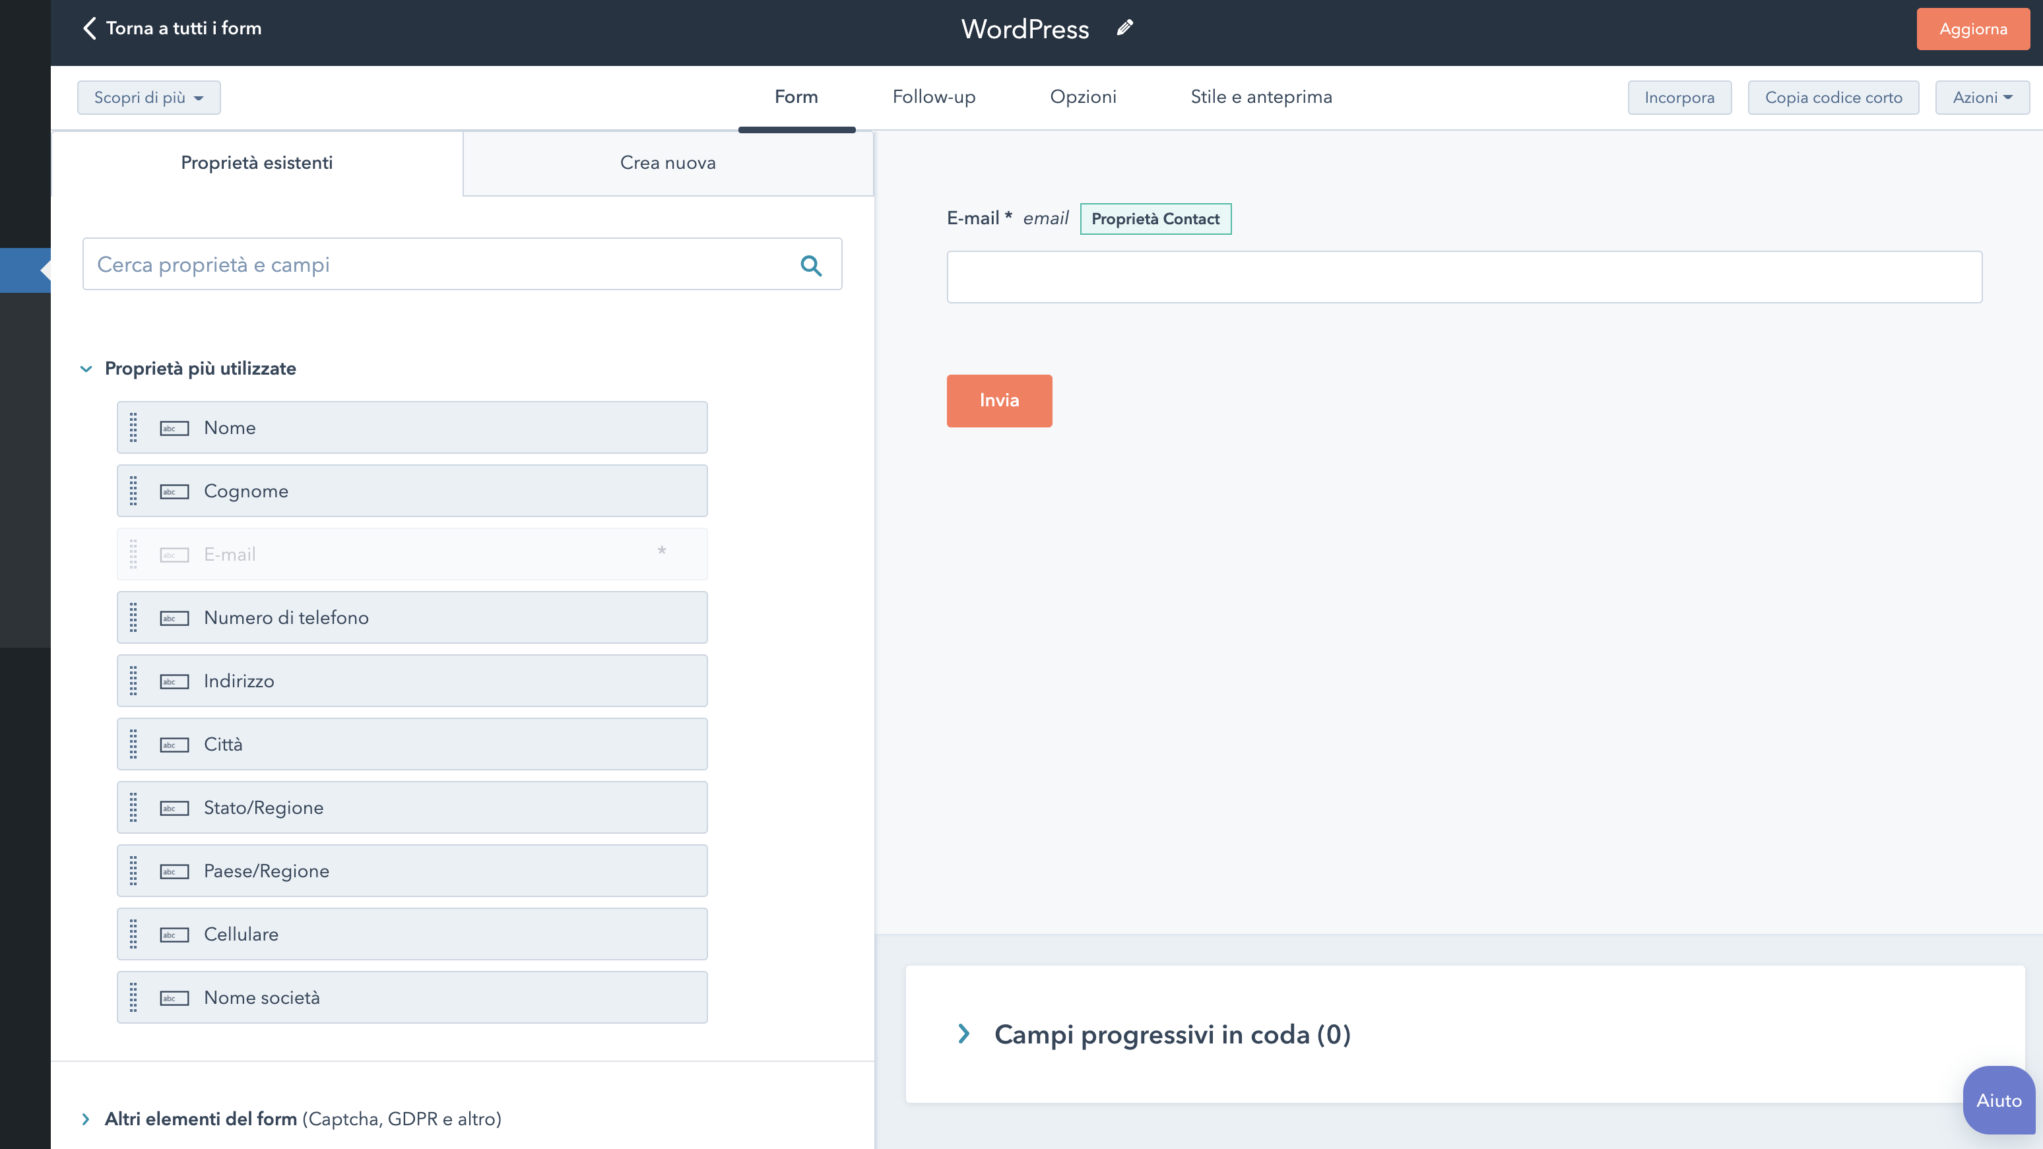
Task: Grab the drag handle of Stato/Regione field
Action: tap(133, 808)
